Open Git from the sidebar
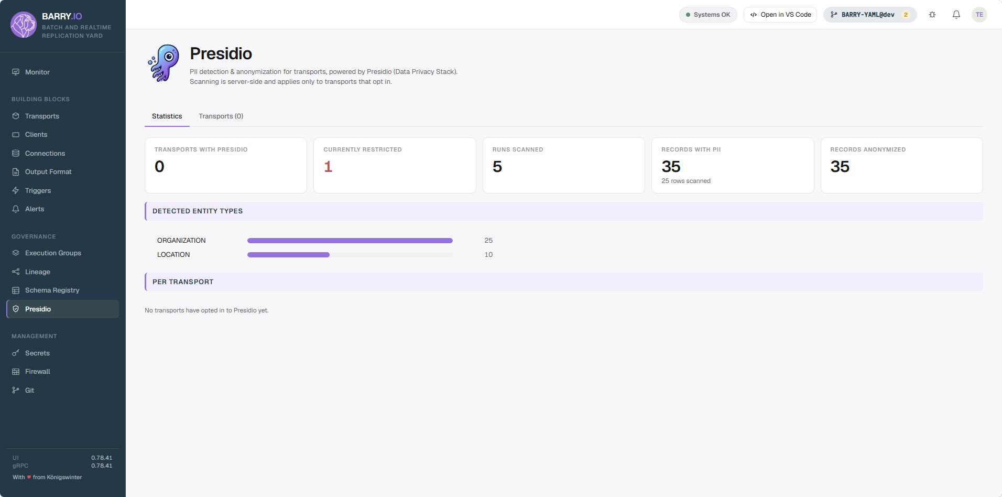This screenshot has height=497, width=1002. pos(63,390)
